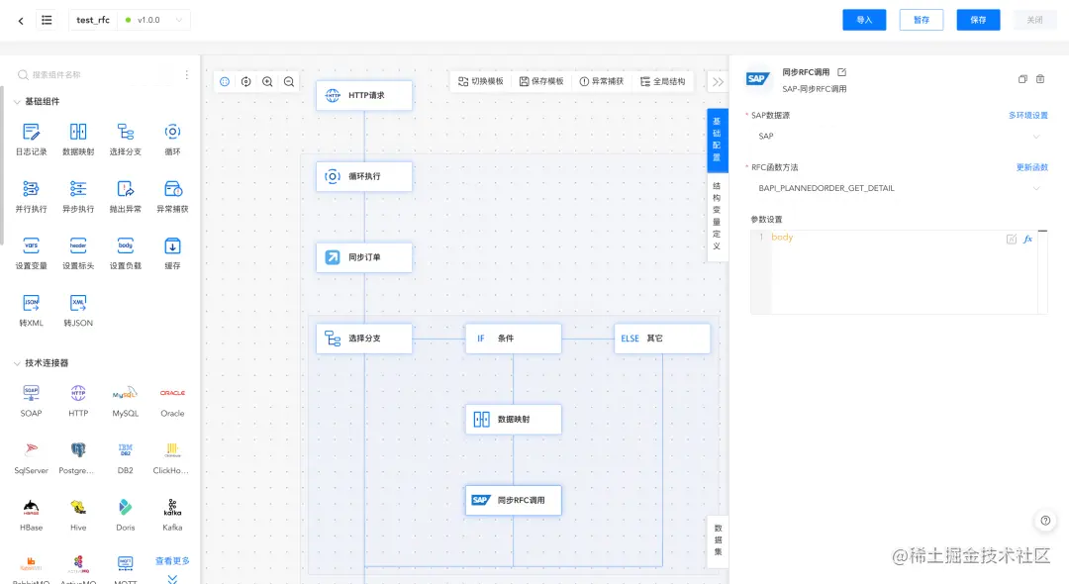This screenshot has height=584, width=1069.
Task: Select the Hive connector
Action: [78, 515]
